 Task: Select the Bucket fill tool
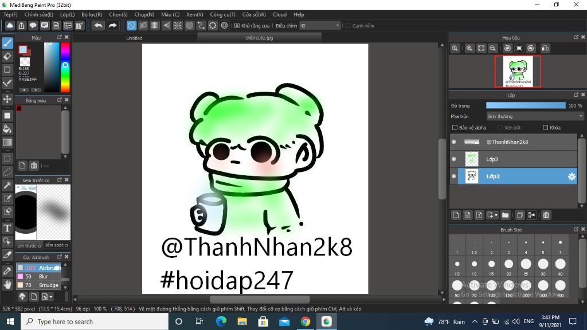(x=7, y=129)
